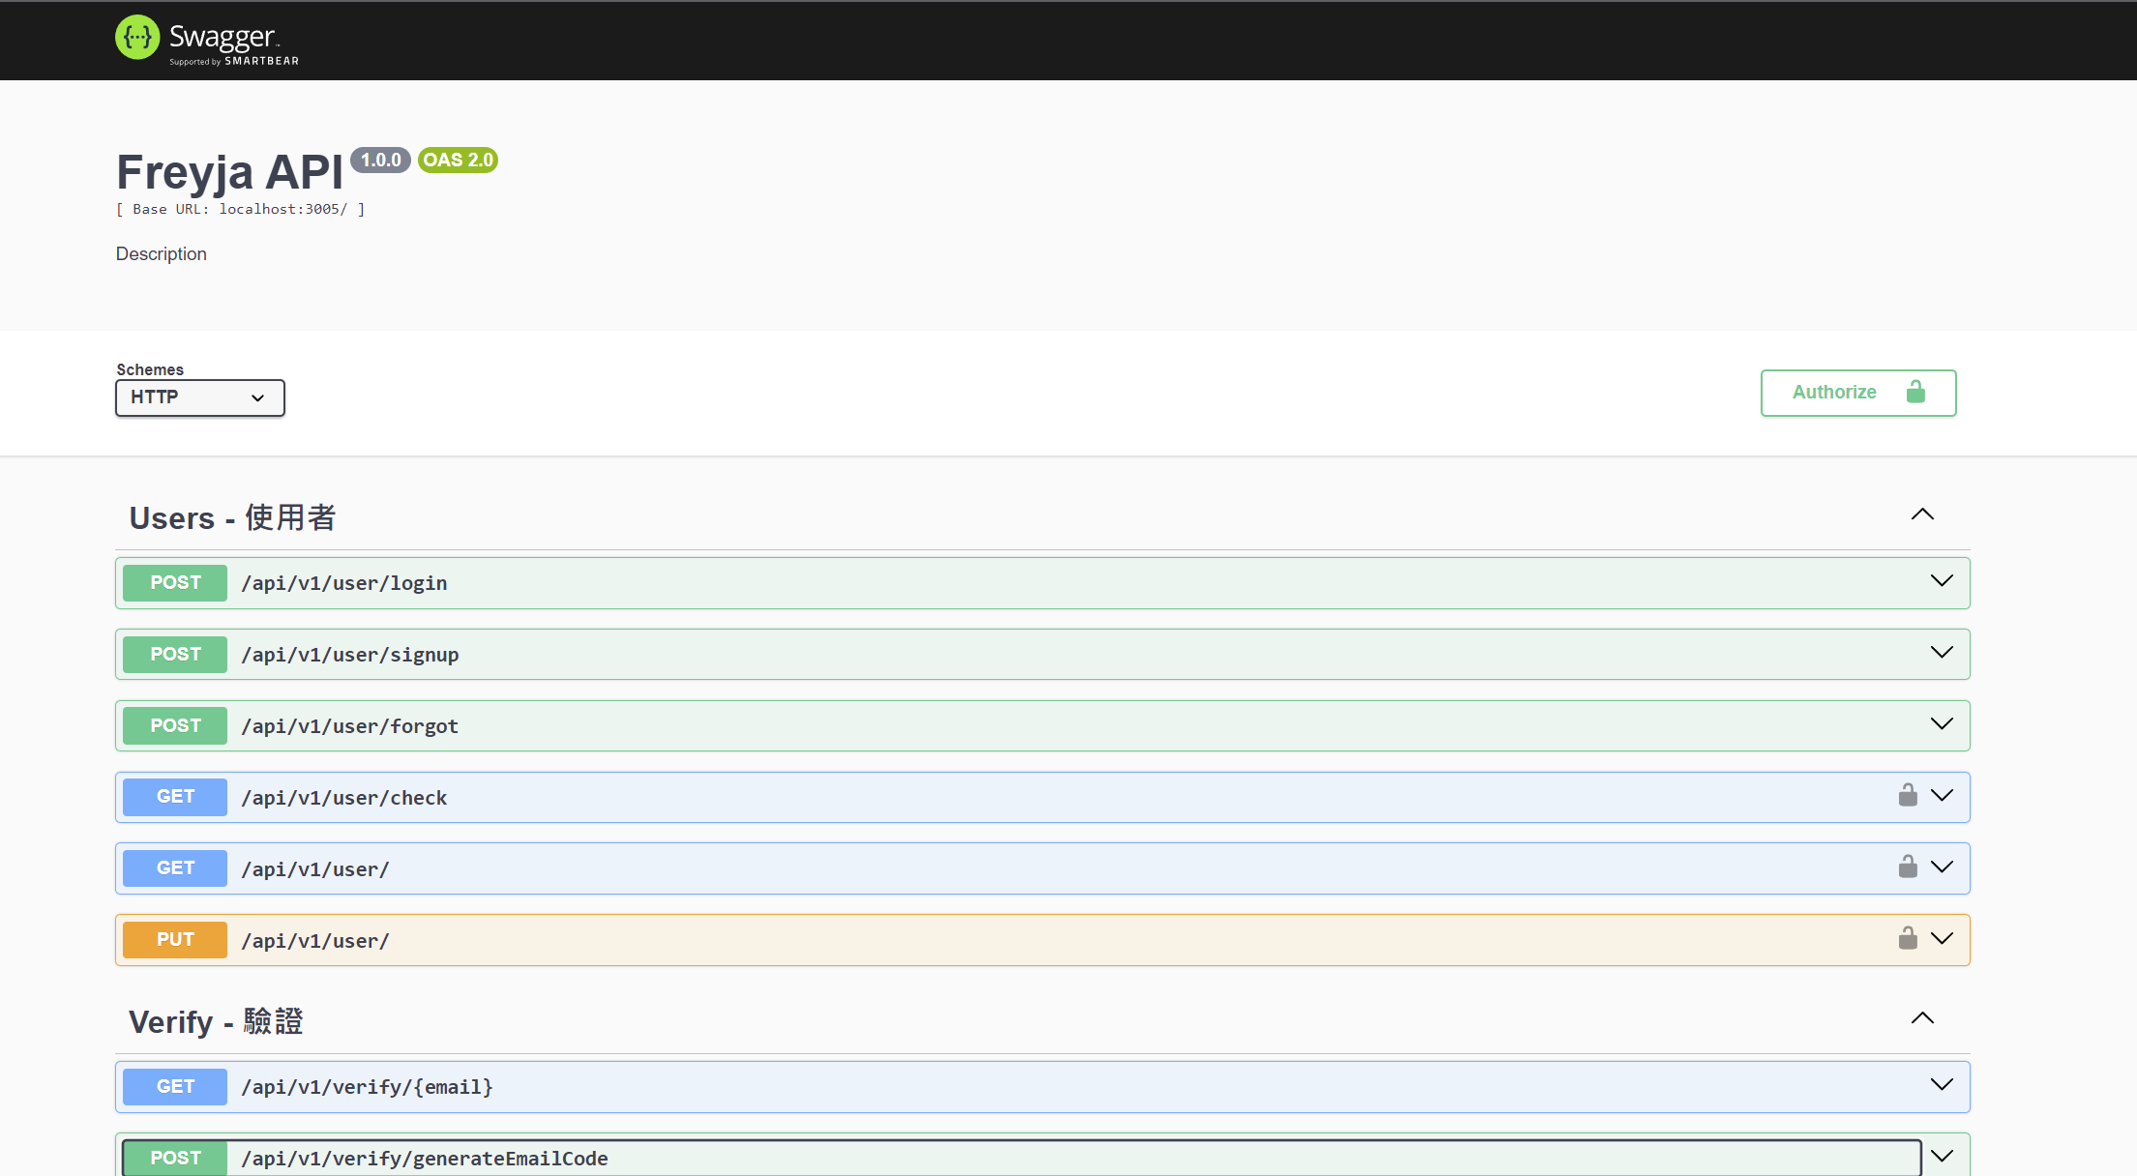
Task: Click lock icon on GET /api/v1/user/check
Action: point(1907,795)
